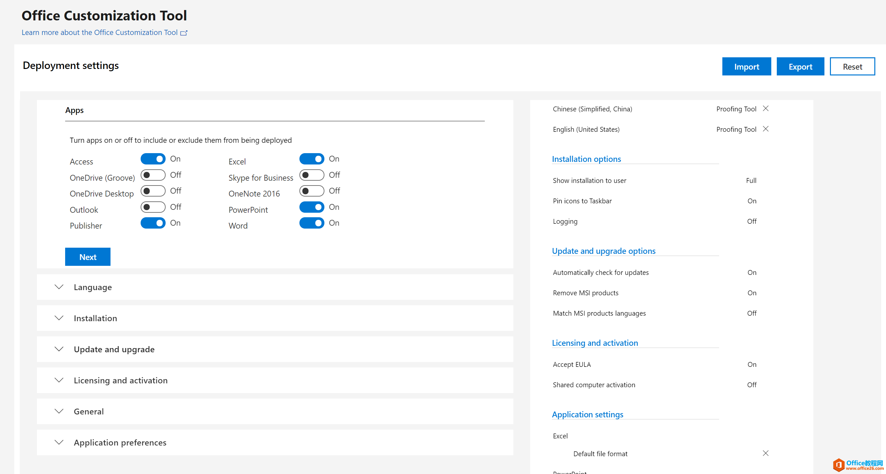
Task: Turn on Skype for Business toggle
Action: coord(311,175)
